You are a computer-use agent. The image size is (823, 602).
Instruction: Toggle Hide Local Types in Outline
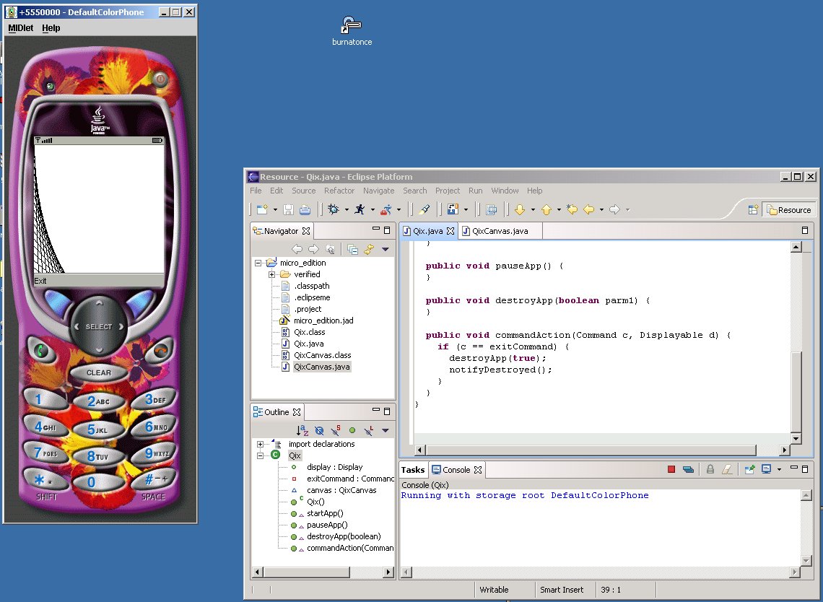tap(369, 430)
